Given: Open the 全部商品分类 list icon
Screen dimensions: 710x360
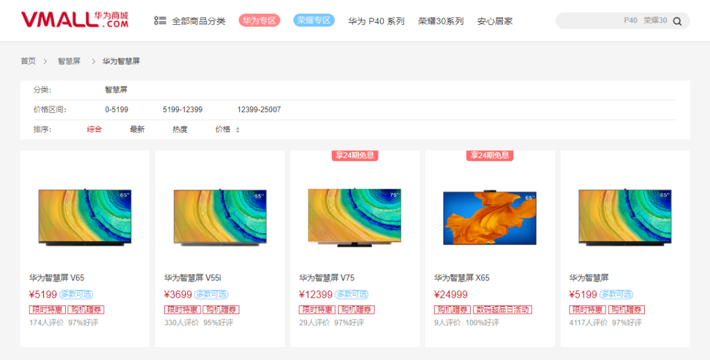Looking at the screenshot, I should pos(160,21).
